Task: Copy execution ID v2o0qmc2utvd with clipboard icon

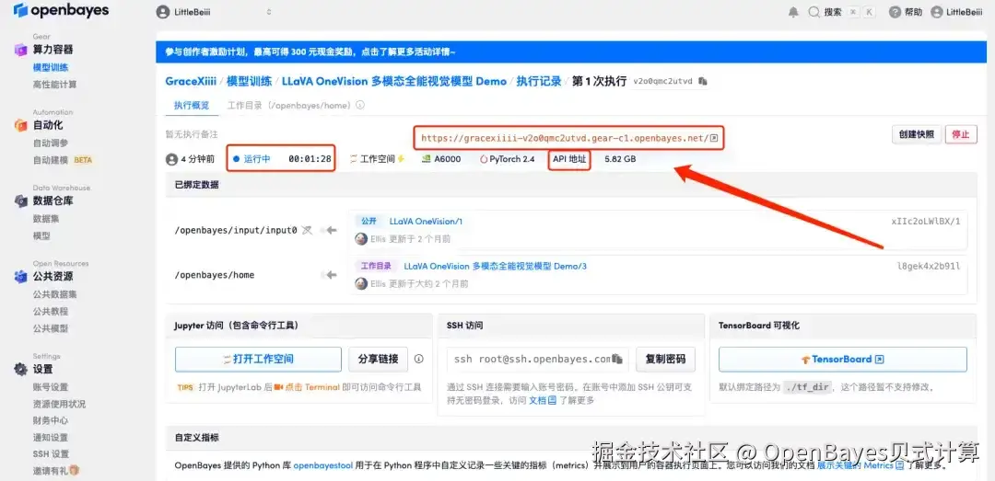Action: click(702, 82)
